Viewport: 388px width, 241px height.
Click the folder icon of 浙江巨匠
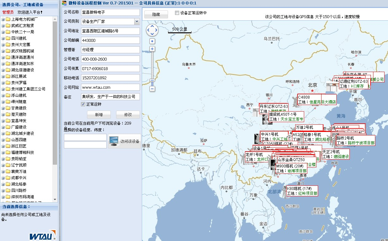(x=8, y=146)
